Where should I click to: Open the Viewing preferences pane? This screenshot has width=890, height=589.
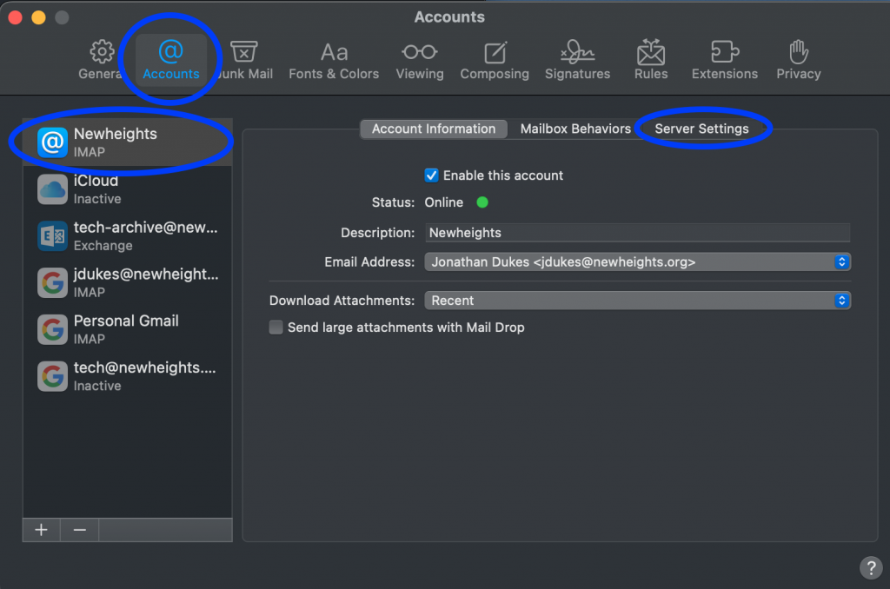[420, 60]
